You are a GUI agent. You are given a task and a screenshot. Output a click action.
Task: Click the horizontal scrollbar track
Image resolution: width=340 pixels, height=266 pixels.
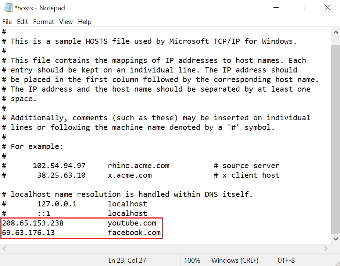pyautogui.click(x=165, y=248)
